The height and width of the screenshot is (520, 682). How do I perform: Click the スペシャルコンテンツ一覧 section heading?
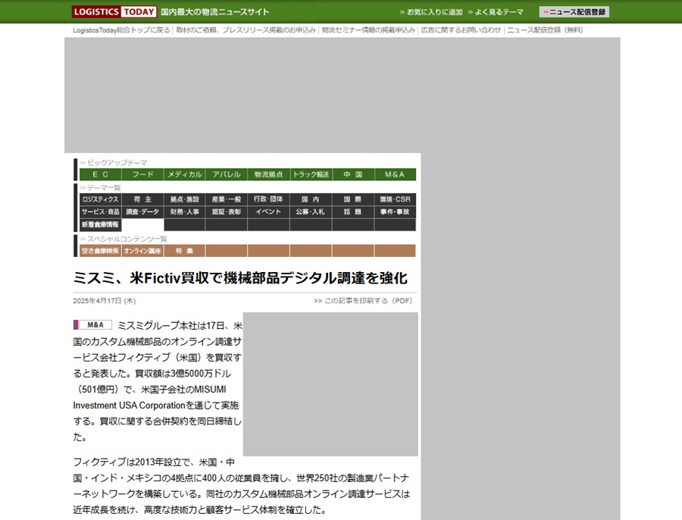coord(124,239)
